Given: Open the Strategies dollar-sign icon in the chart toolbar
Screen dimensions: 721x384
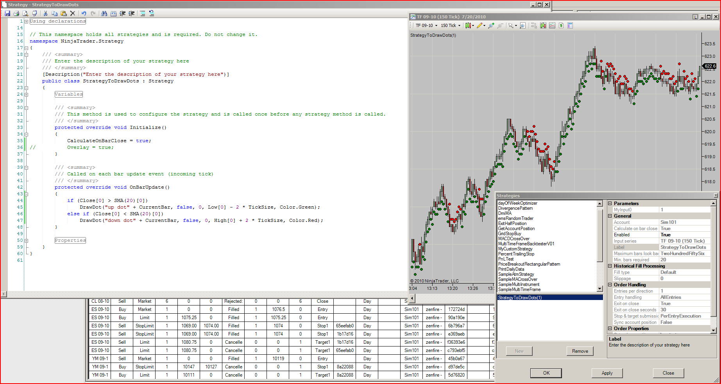Looking at the screenshot, I should (x=561, y=25).
